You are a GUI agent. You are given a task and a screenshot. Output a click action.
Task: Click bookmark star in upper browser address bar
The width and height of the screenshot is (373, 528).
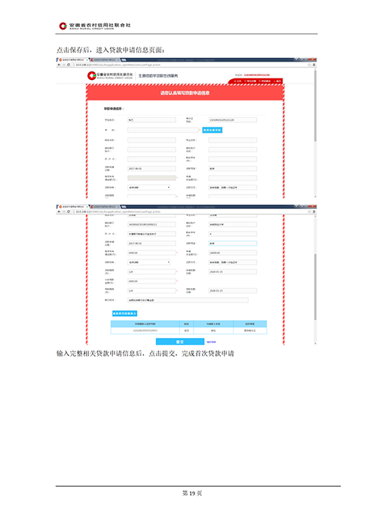309,65
